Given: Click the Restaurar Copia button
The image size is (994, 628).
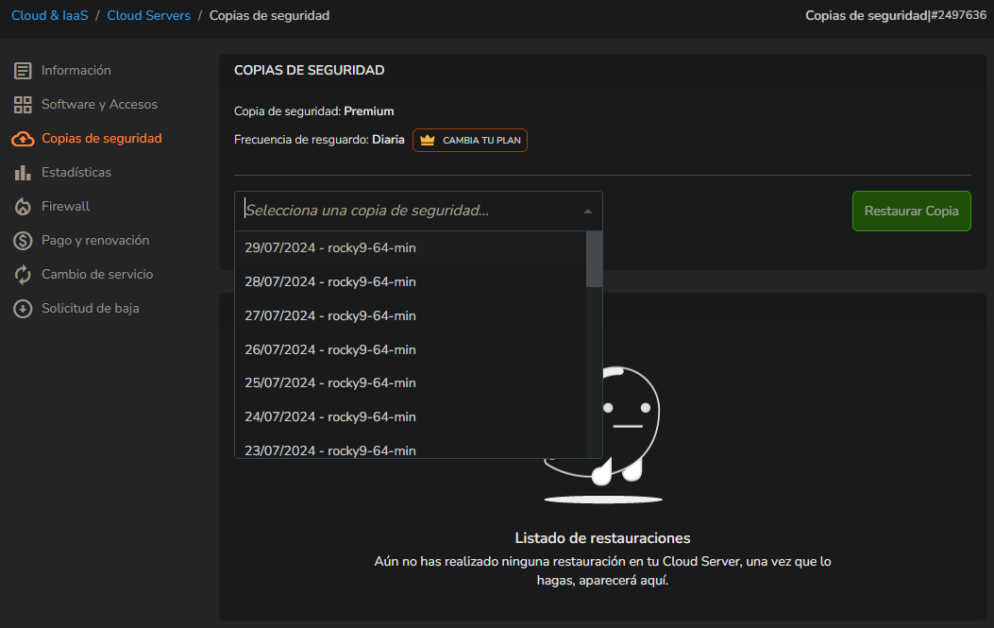Looking at the screenshot, I should pos(911,212).
